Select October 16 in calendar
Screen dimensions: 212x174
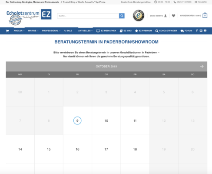(x=77, y=149)
